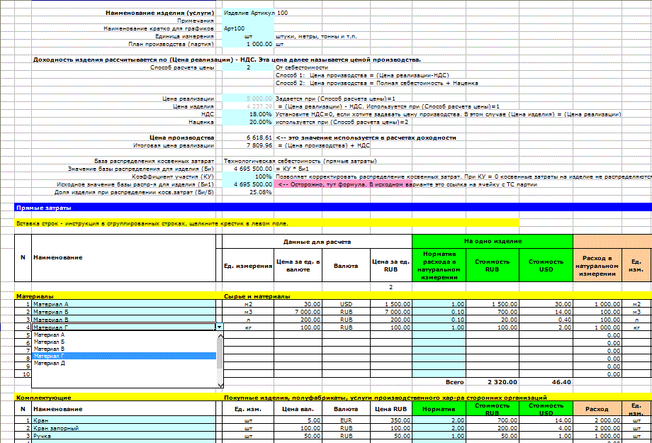The width and height of the screenshot is (652, 443).
Task: Click the blue 'Прямые затраты' section header
Action: click(x=333, y=208)
